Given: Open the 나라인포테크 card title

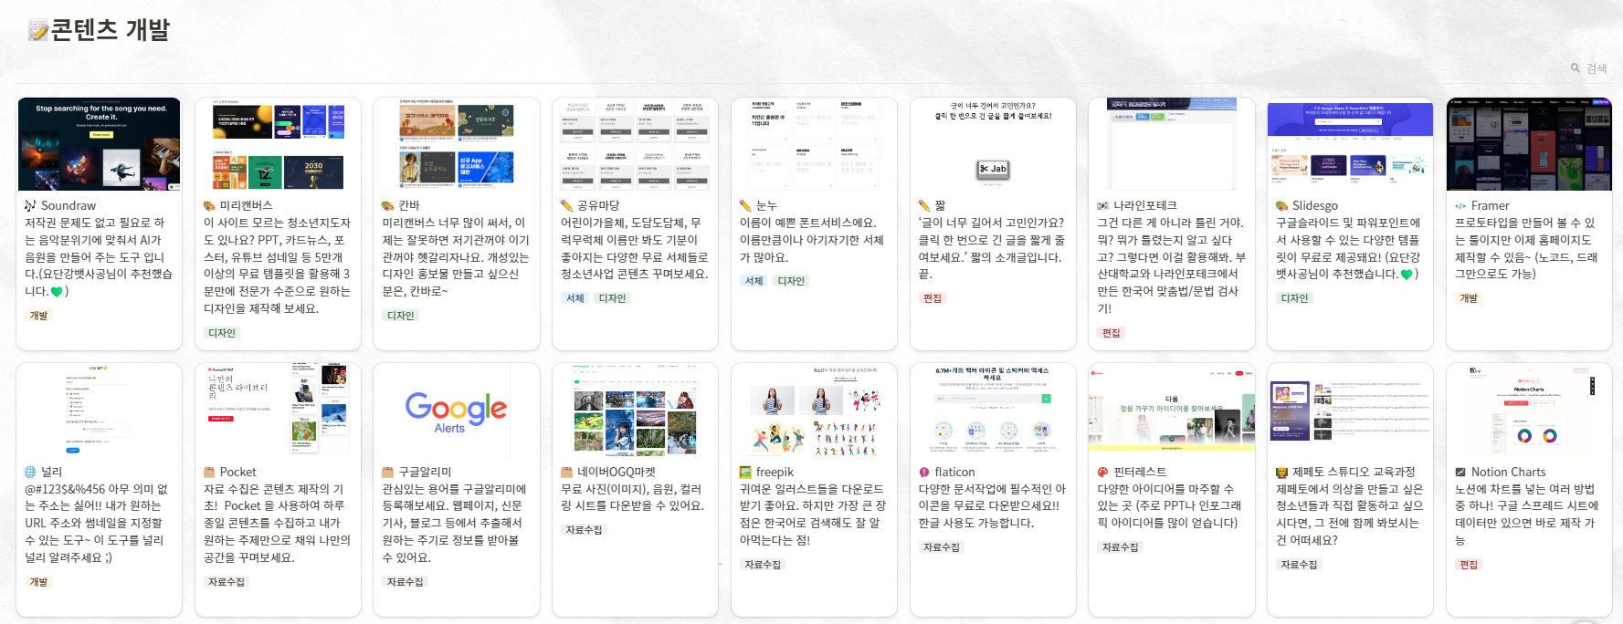Looking at the screenshot, I should (x=1145, y=206).
